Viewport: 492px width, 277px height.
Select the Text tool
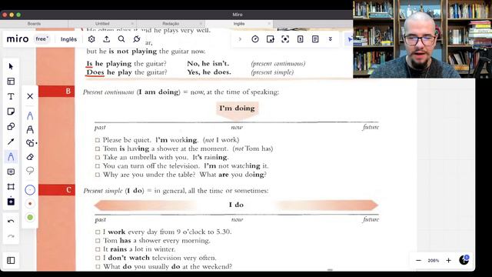click(11, 96)
